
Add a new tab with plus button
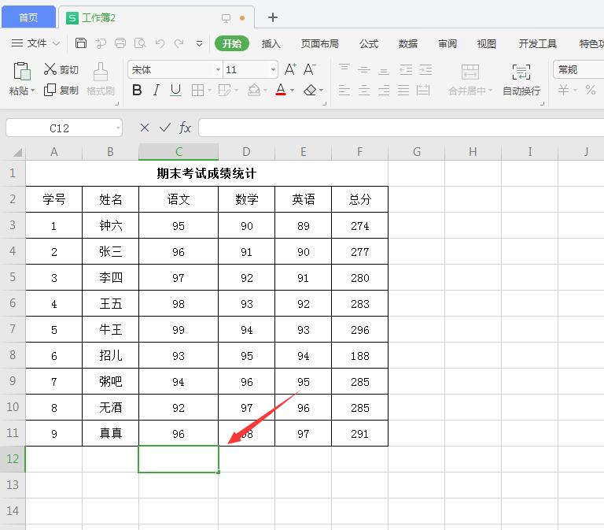coord(273,17)
